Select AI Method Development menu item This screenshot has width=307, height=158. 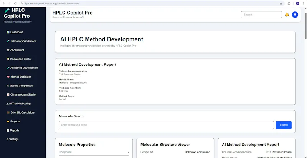tap(22, 68)
